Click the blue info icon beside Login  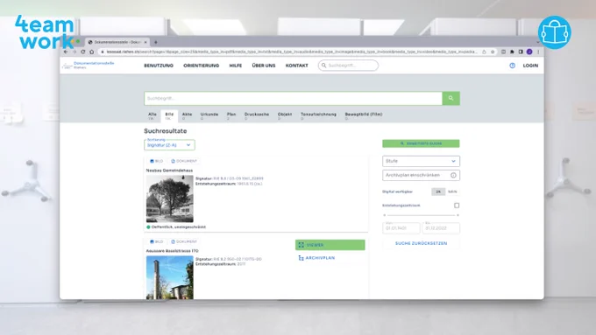click(512, 66)
